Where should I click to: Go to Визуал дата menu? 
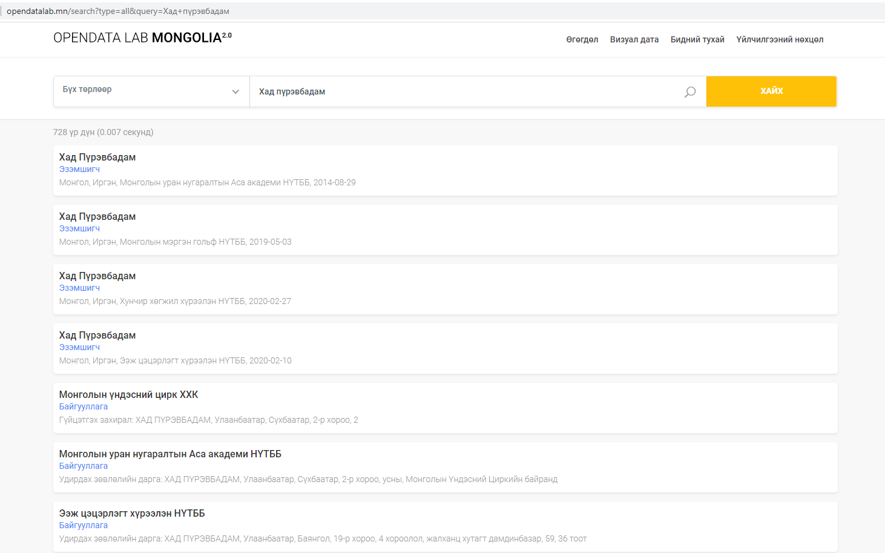(x=634, y=39)
